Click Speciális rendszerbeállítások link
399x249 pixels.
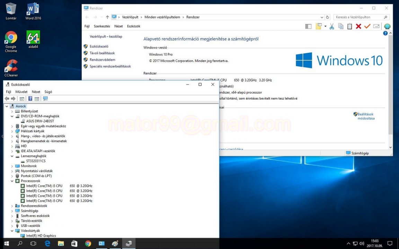[x=110, y=66]
